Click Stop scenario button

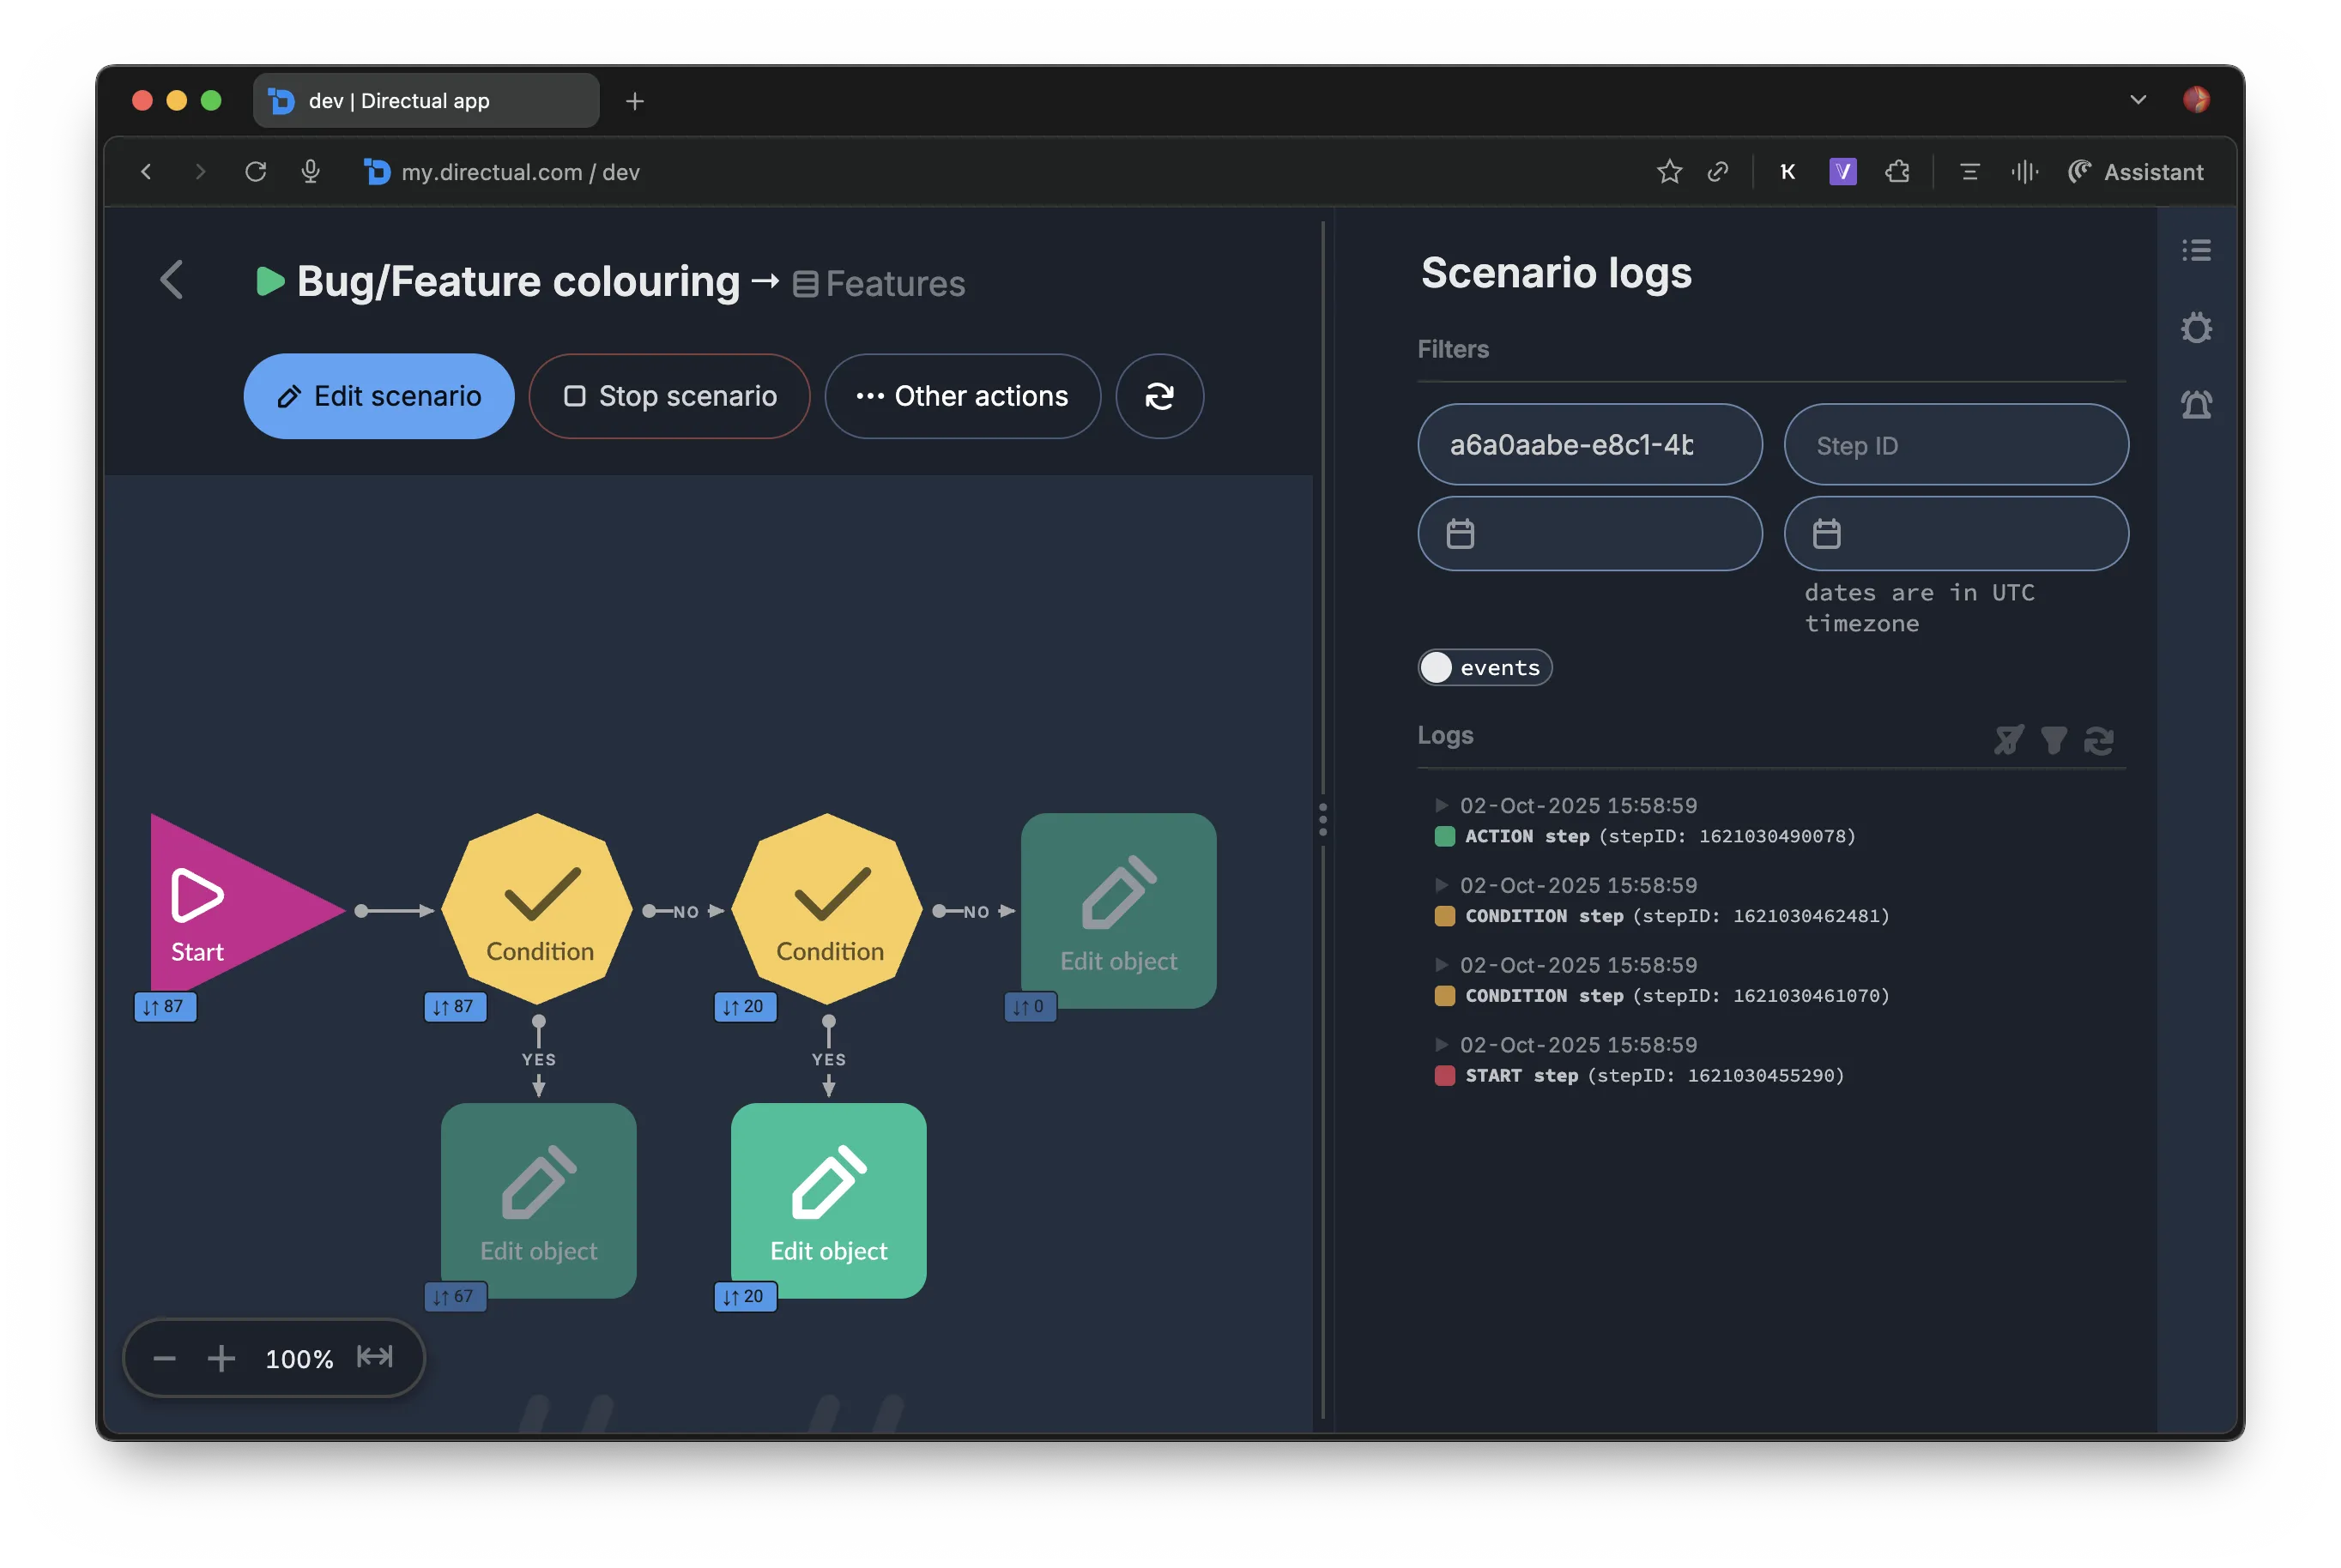click(x=668, y=396)
